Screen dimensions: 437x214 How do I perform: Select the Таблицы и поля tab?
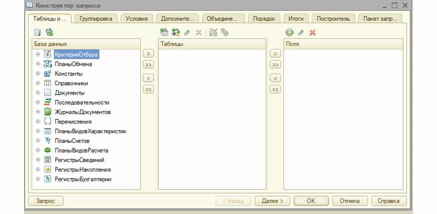[x=50, y=19]
